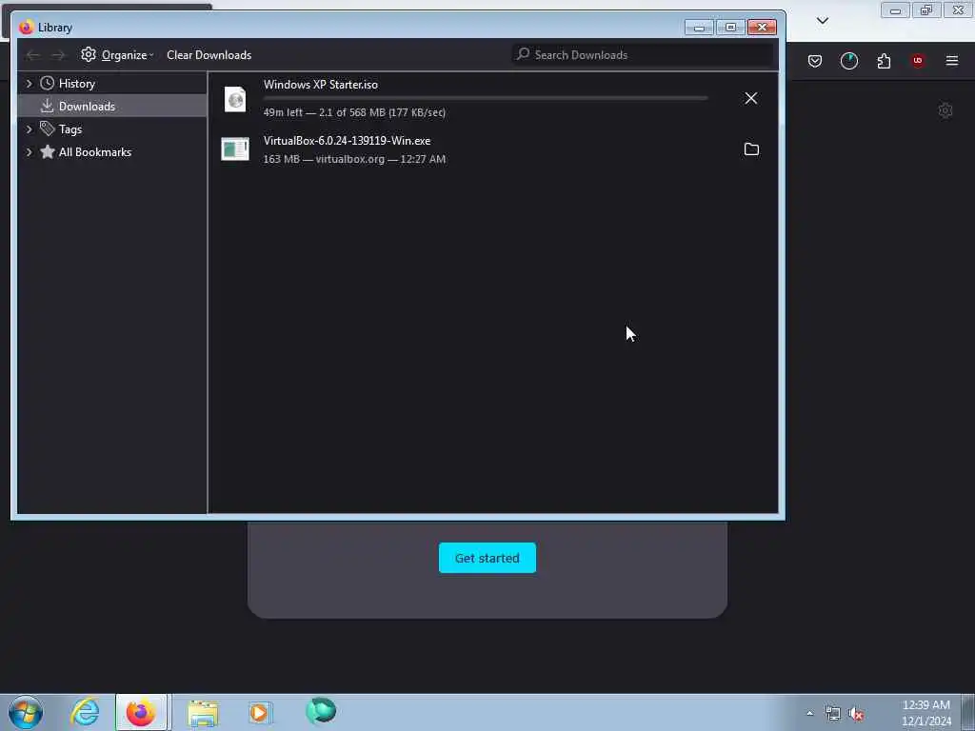This screenshot has width=975, height=731.
Task: Click the Windows XP Starter.iso file icon
Action: click(235, 99)
